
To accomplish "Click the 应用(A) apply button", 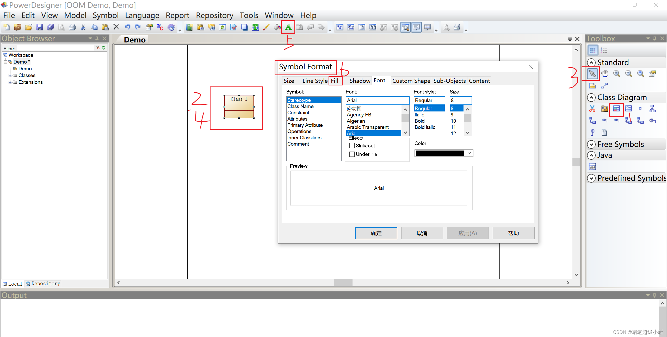I will point(467,233).
